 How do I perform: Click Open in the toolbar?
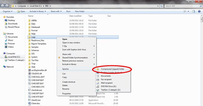coord(21,11)
